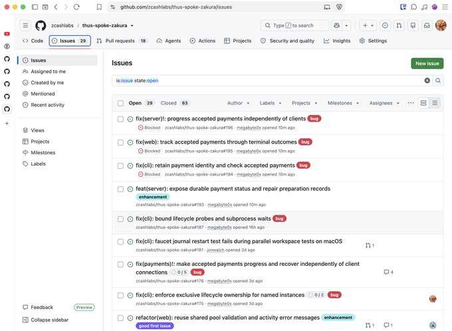The height and width of the screenshot is (331, 452).
Task: Open the issues shortcut in header
Action: [385, 25]
